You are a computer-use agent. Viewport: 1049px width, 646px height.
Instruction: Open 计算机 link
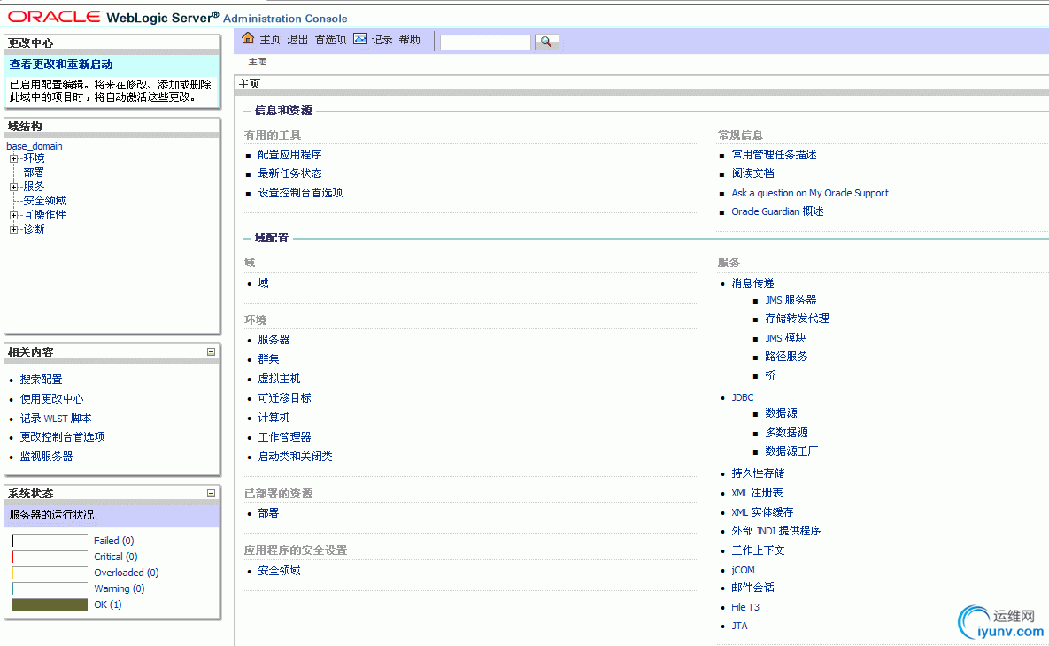pos(274,418)
